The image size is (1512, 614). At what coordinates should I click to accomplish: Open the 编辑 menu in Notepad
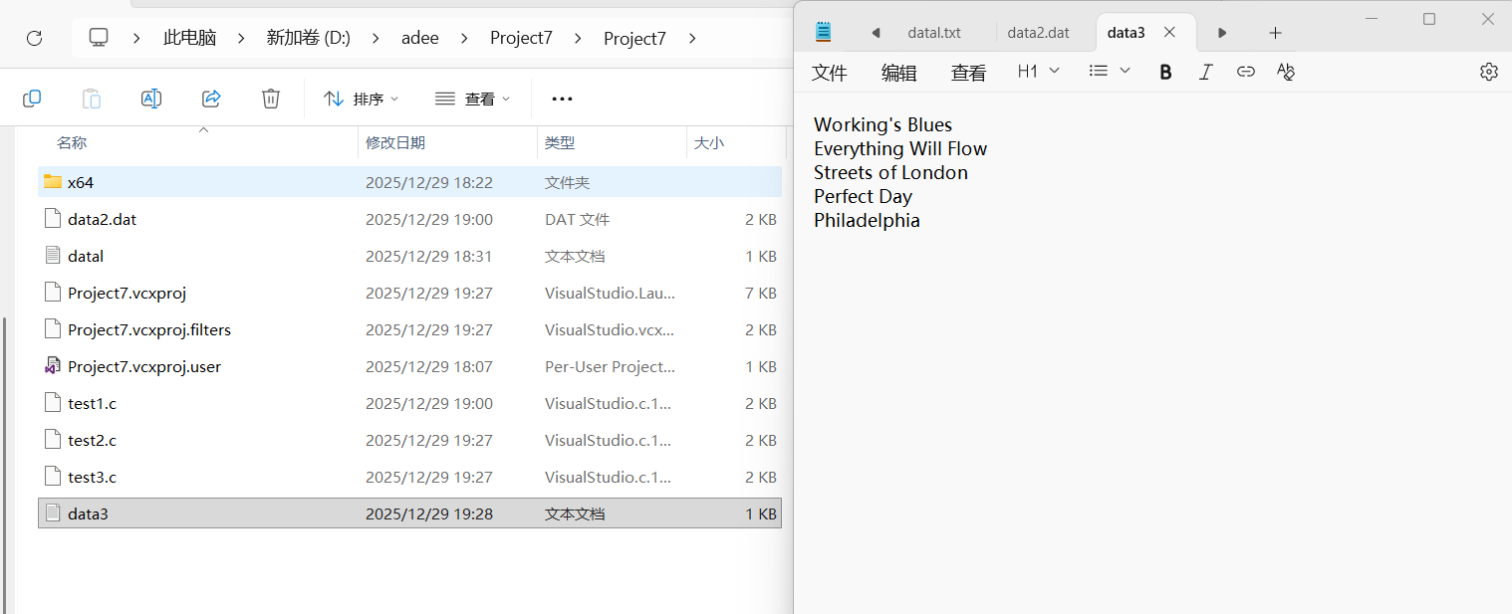tap(899, 72)
